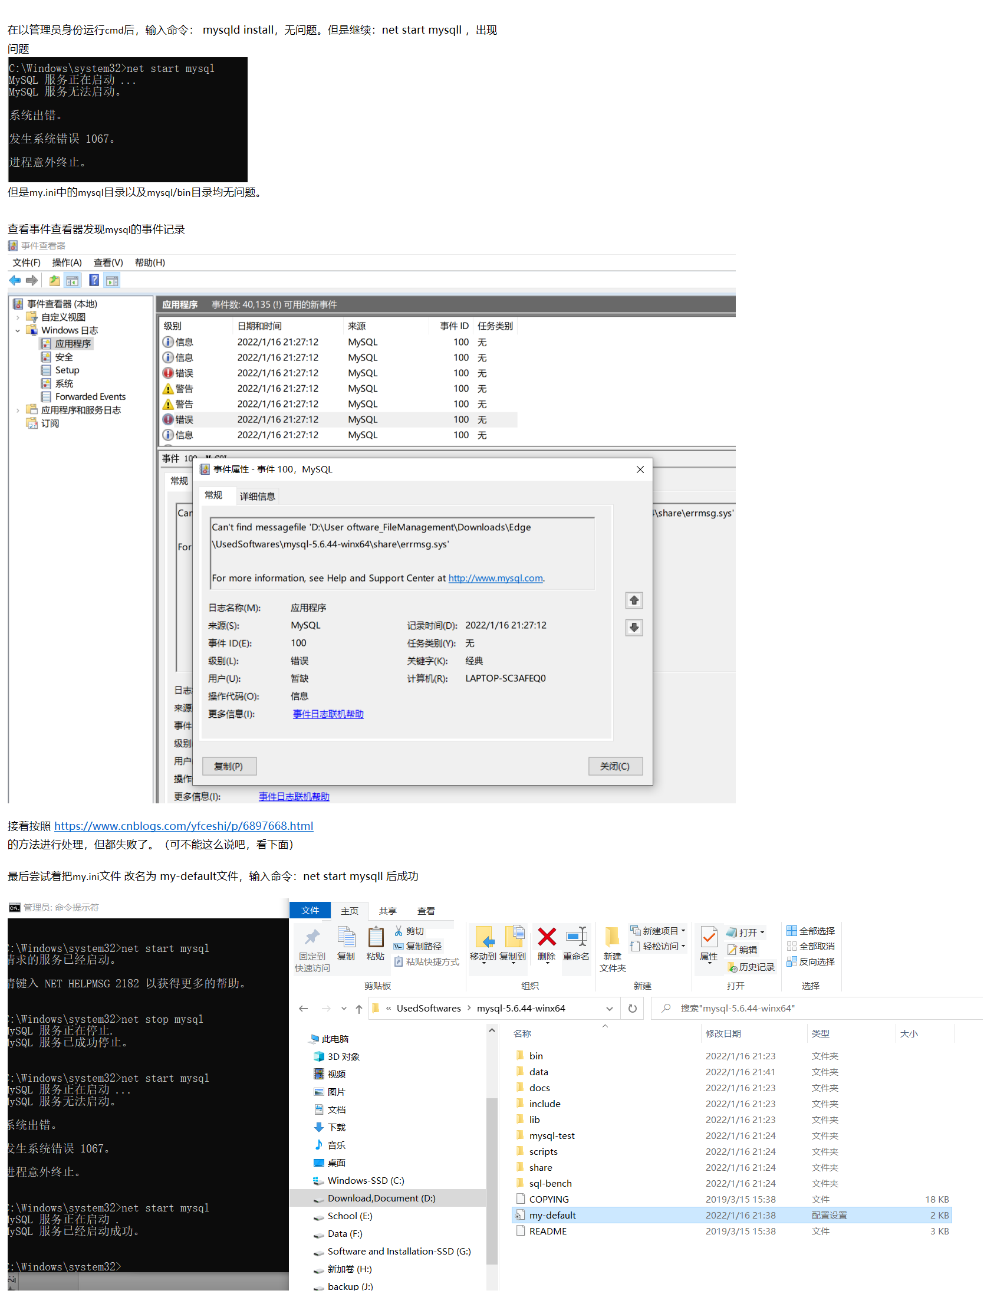The image size is (984, 1297).
Task: Click the Explorer up-one-level arrow
Action: click(359, 1009)
